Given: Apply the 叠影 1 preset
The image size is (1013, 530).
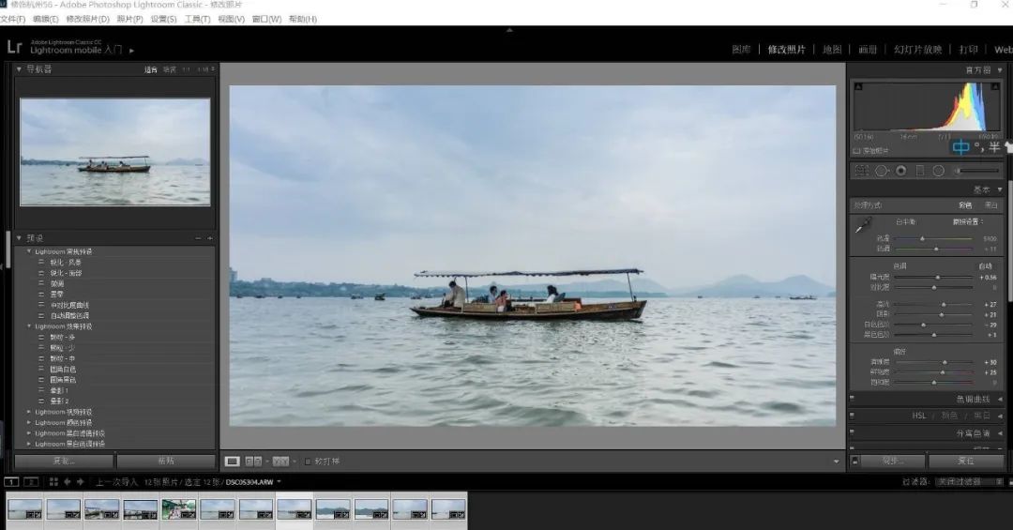Looking at the screenshot, I should point(59,390).
